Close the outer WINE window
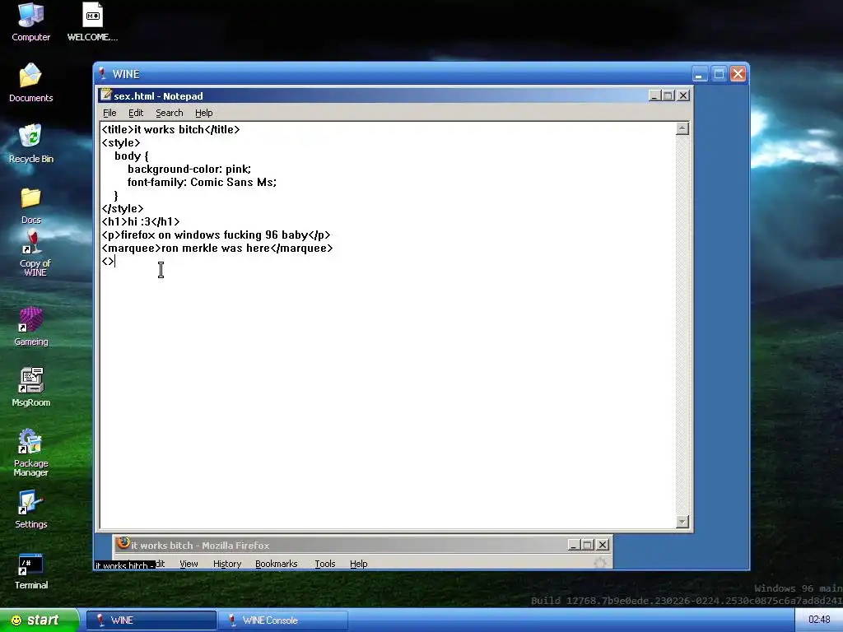Screen dimensions: 843x632 tap(738, 73)
